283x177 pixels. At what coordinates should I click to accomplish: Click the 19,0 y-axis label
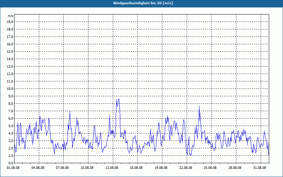pos(10,22)
